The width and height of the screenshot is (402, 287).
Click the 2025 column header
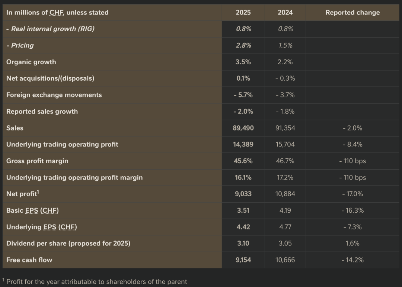[243, 13]
